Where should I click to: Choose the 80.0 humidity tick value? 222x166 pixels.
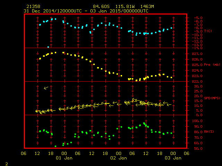[198, 132]
